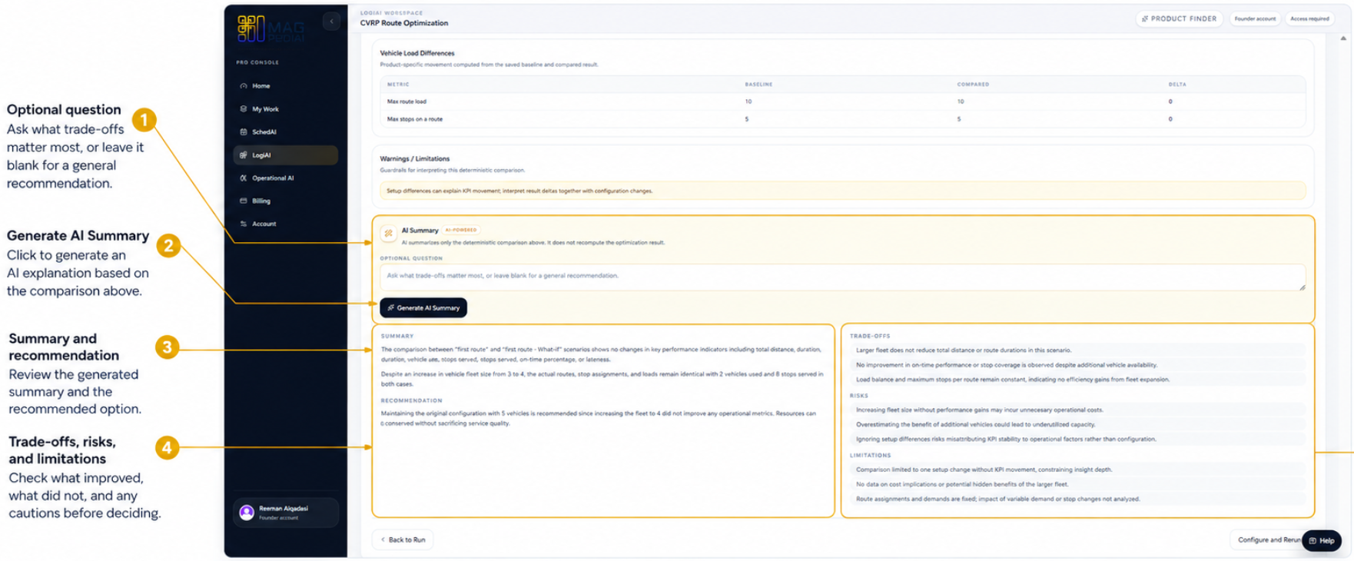
Task: Click the scrollbar up arrow
Action: [x=1342, y=38]
